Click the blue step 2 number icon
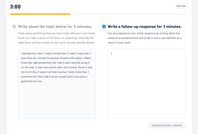Screen dimensions: 198x134 (x=104, y=27)
